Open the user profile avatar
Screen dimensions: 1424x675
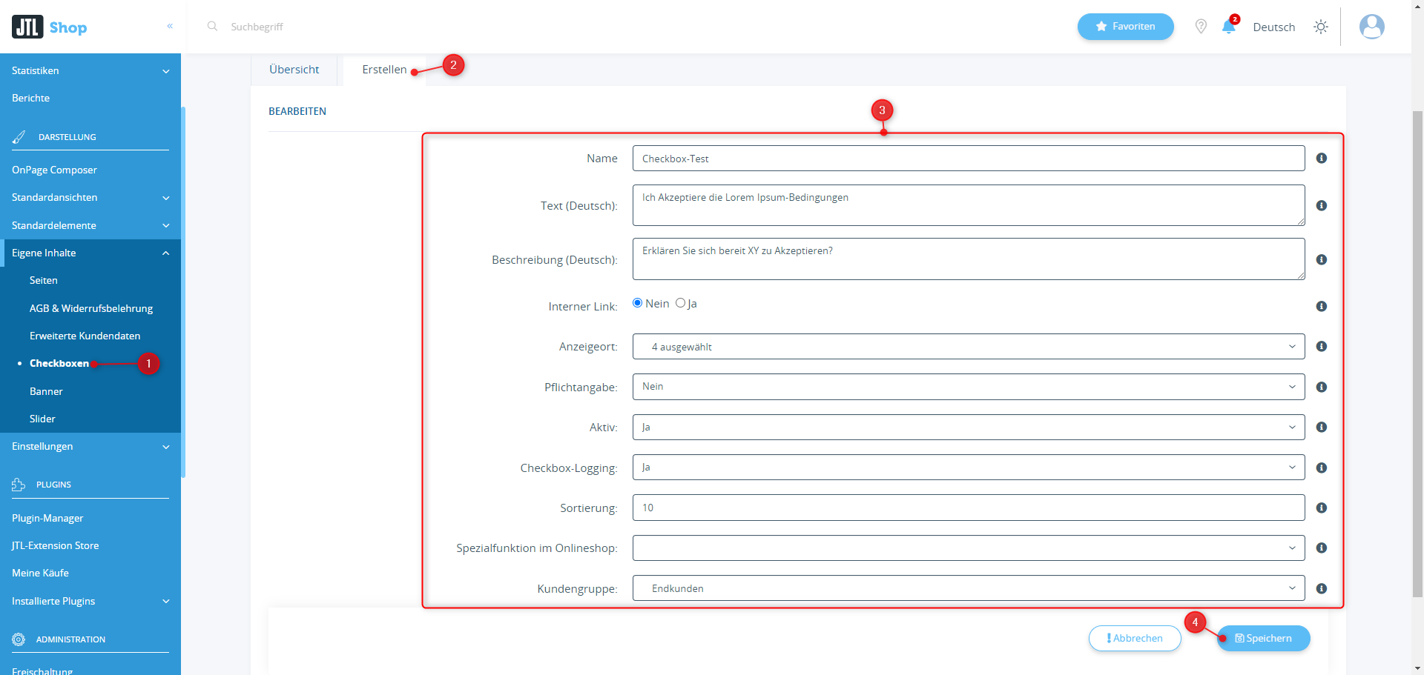tap(1372, 27)
